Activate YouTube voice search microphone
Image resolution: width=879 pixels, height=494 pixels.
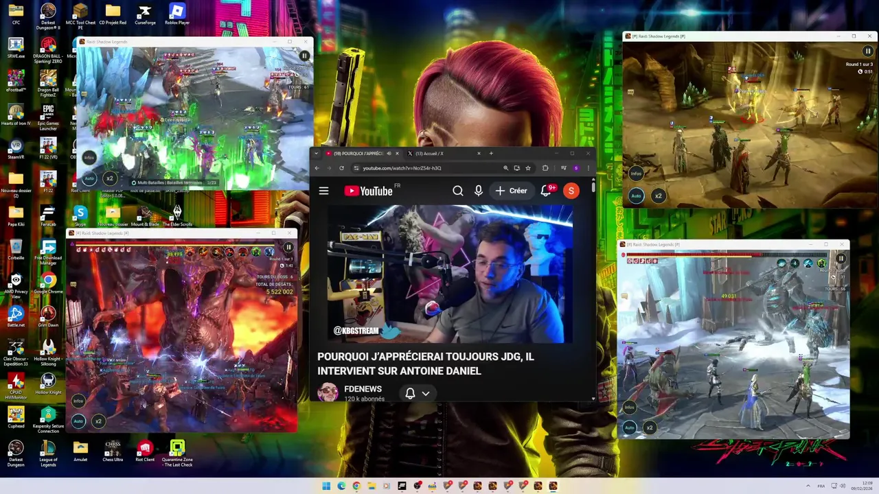[x=479, y=191]
